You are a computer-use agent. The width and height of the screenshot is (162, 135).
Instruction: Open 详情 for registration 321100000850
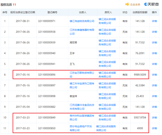click(x=154, y=129)
